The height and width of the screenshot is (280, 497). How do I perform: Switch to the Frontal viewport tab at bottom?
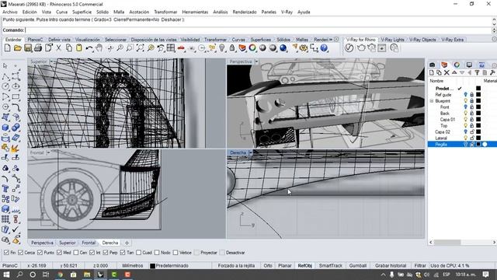89,243
